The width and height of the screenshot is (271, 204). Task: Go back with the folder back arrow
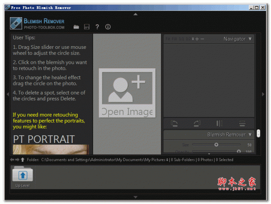12,160
